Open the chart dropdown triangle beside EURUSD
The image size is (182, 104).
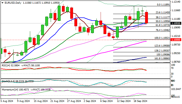pyautogui.click(x=2, y=3)
